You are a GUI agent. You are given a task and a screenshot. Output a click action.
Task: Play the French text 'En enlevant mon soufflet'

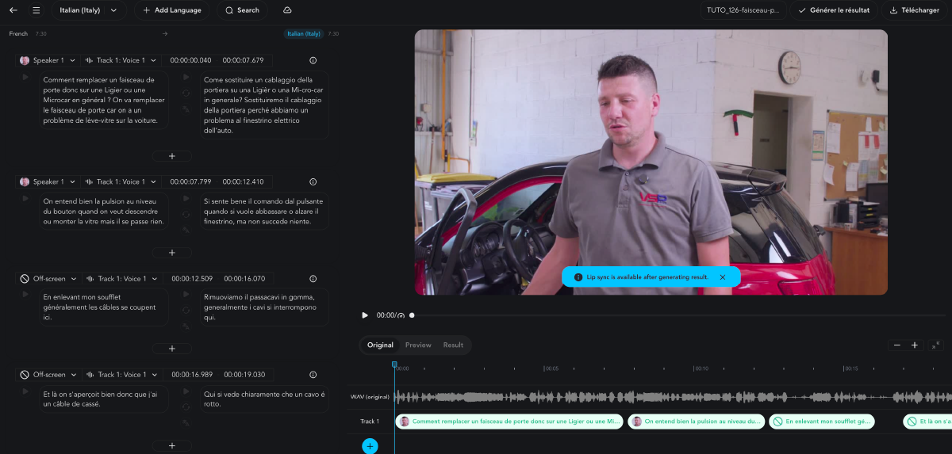pos(25,295)
